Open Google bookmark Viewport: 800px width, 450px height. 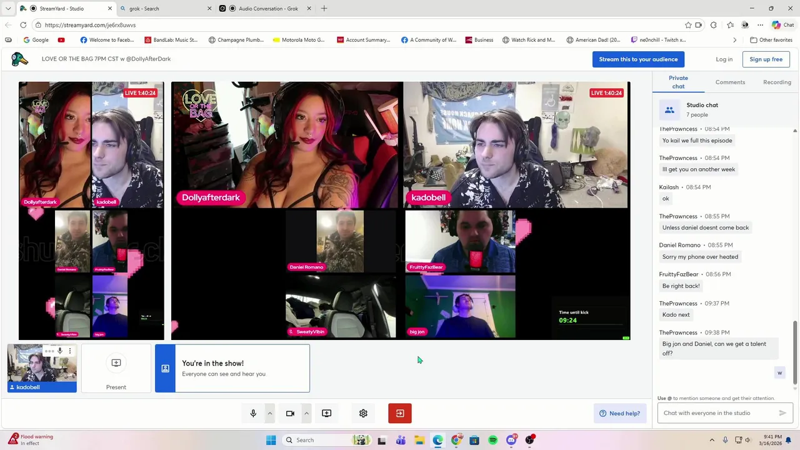click(x=36, y=40)
